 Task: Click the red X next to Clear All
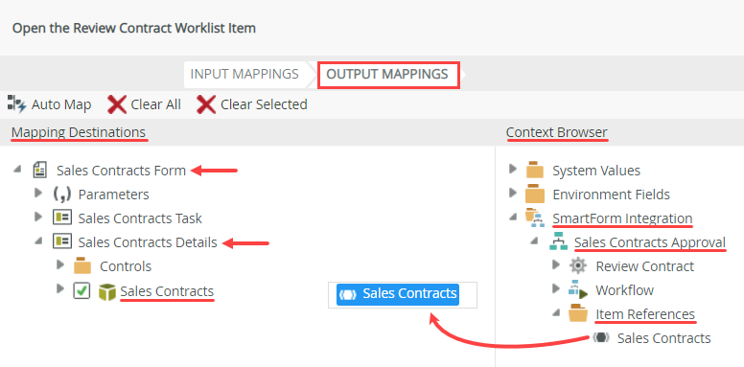click(117, 104)
